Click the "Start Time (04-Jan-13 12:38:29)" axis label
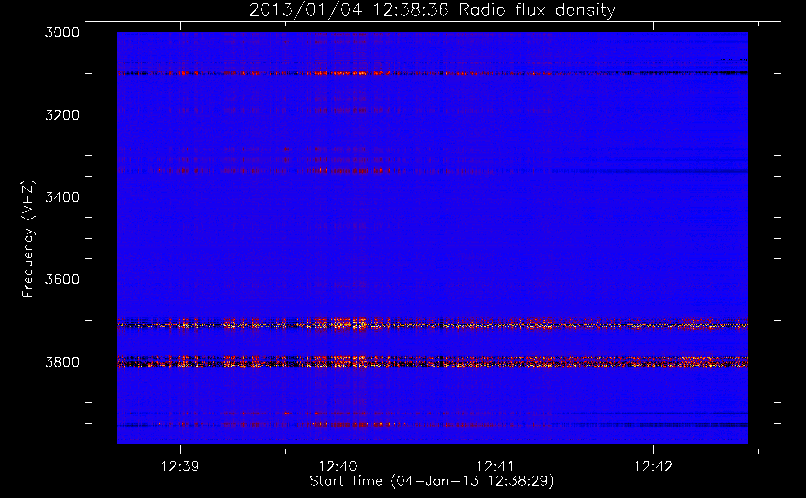Image resolution: width=806 pixels, height=498 pixels. (x=432, y=481)
